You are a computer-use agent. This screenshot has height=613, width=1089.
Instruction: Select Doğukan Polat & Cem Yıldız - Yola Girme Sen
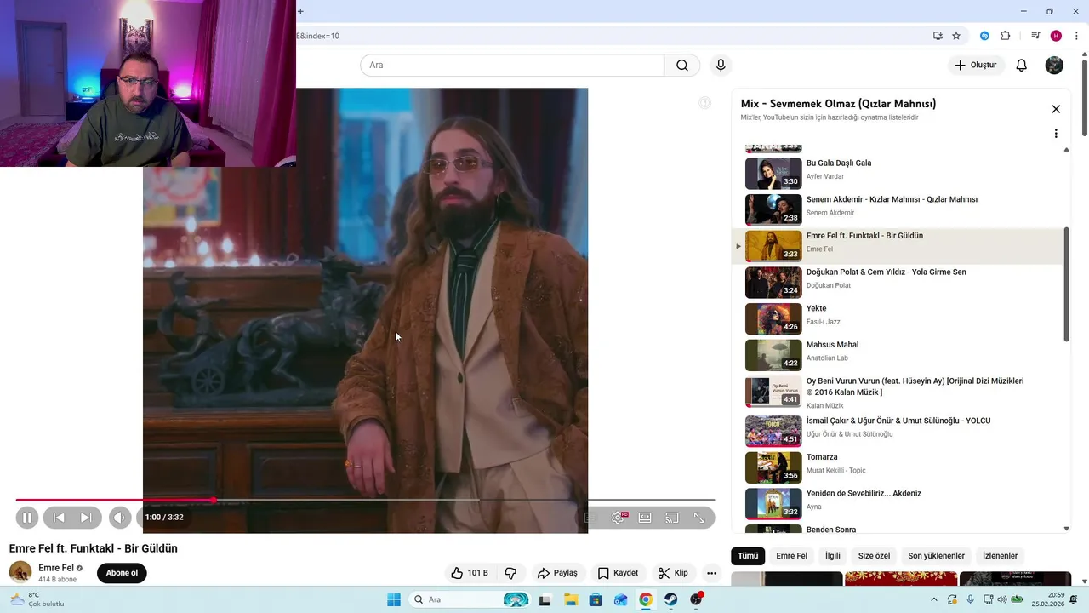pyautogui.click(x=898, y=283)
